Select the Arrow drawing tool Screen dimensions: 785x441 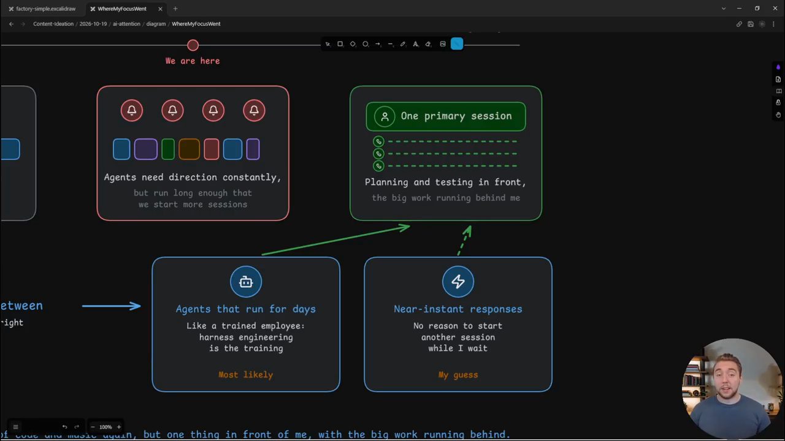coord(378,44)
